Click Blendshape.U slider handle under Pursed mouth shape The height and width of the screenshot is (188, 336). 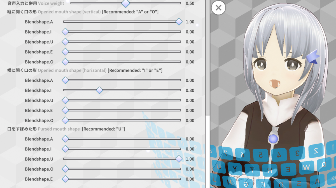tap(179, 159)
